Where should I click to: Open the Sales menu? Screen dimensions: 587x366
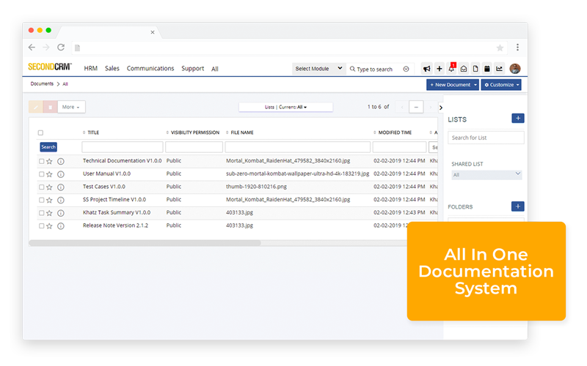pyautogui.click(x=112, y=68)
